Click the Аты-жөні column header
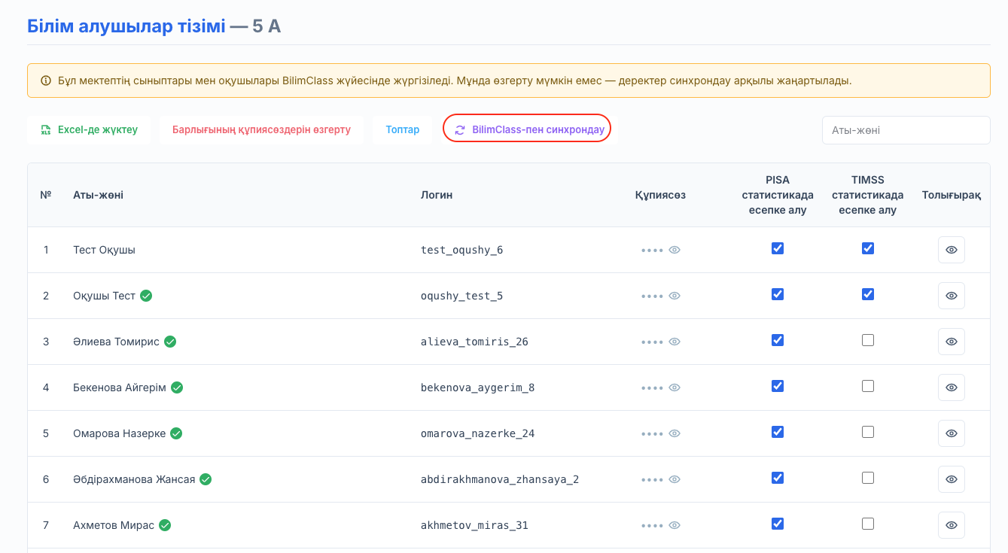 coord(98,195)
